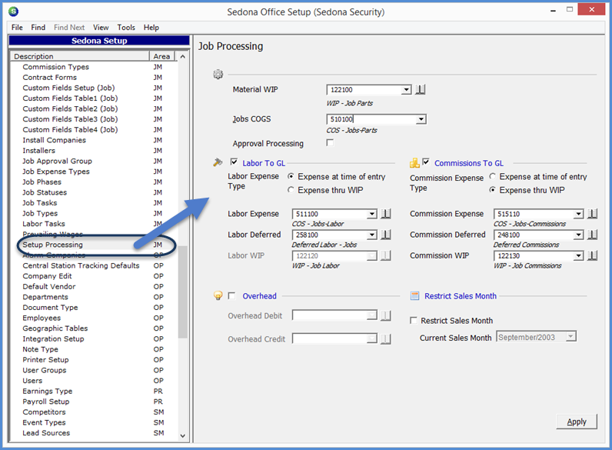Click the Overhead light bulb icon

coord(218,295)
